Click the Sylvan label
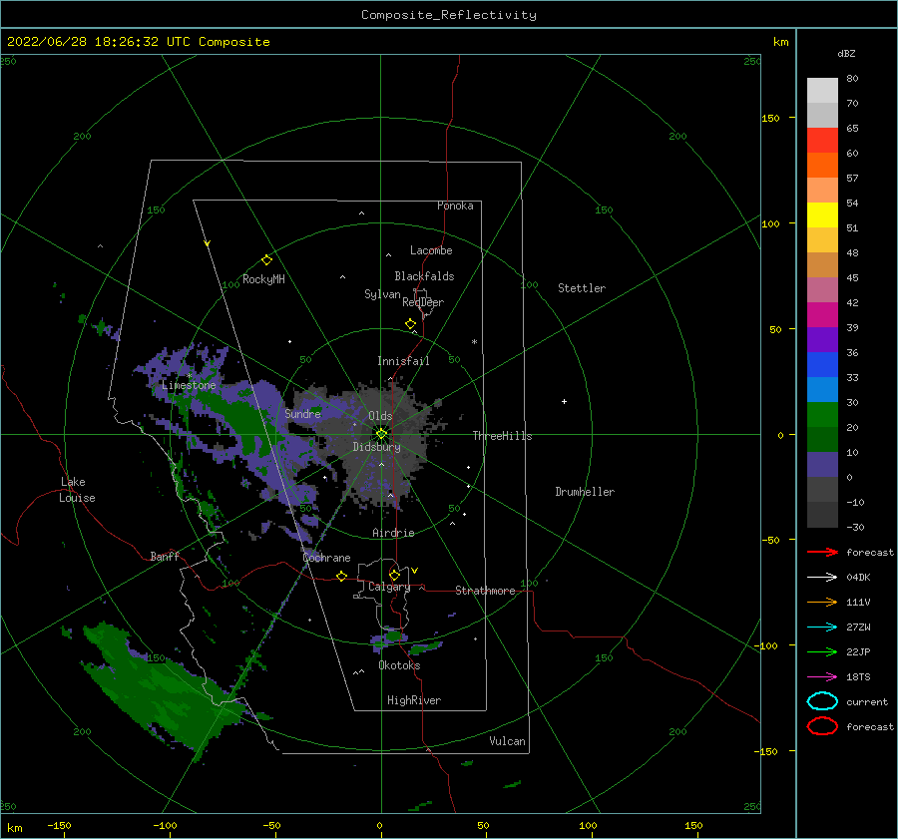 382,294
